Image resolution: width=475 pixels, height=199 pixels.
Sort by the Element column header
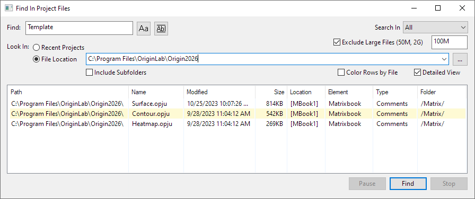pyautogui.click(x=349, y=92)
